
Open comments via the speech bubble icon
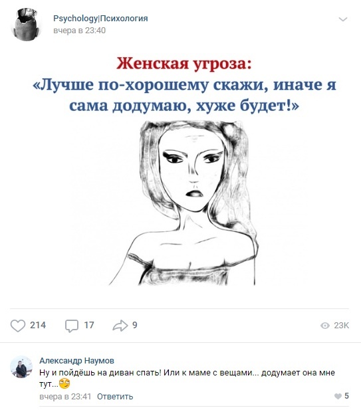coord(72,326)
